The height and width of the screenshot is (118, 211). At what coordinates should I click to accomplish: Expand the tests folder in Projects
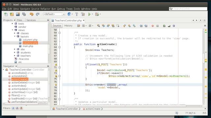coord(13,24)
